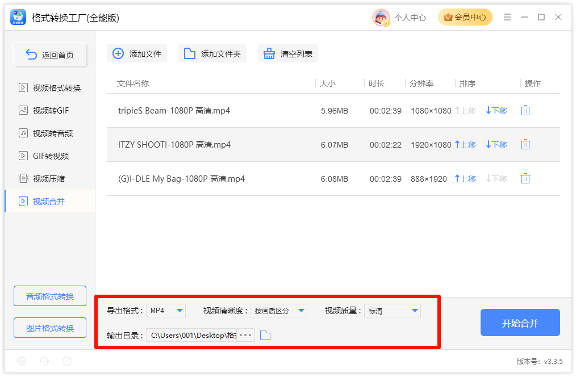The image size is (576, 377).
Task: Click the 音频格式转换 button
Action: [50, 296]
